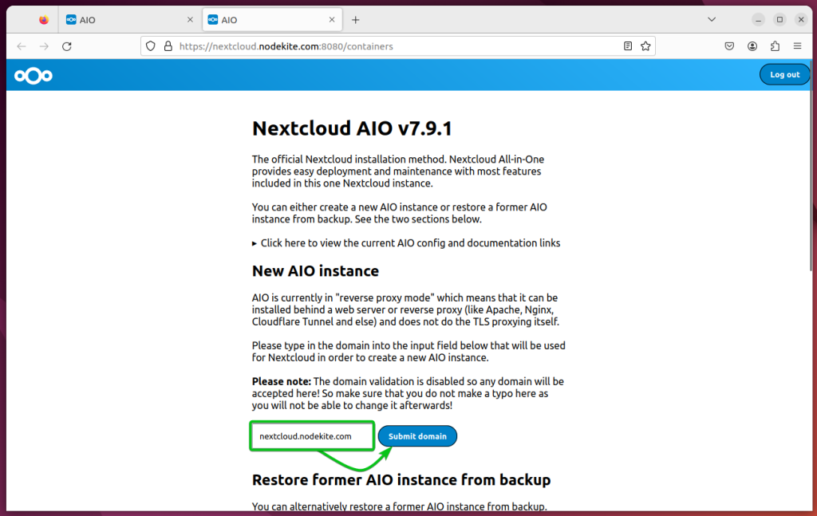Save the page to Pocket
This screenshot has width=817, height=516.
coord(729,45)
